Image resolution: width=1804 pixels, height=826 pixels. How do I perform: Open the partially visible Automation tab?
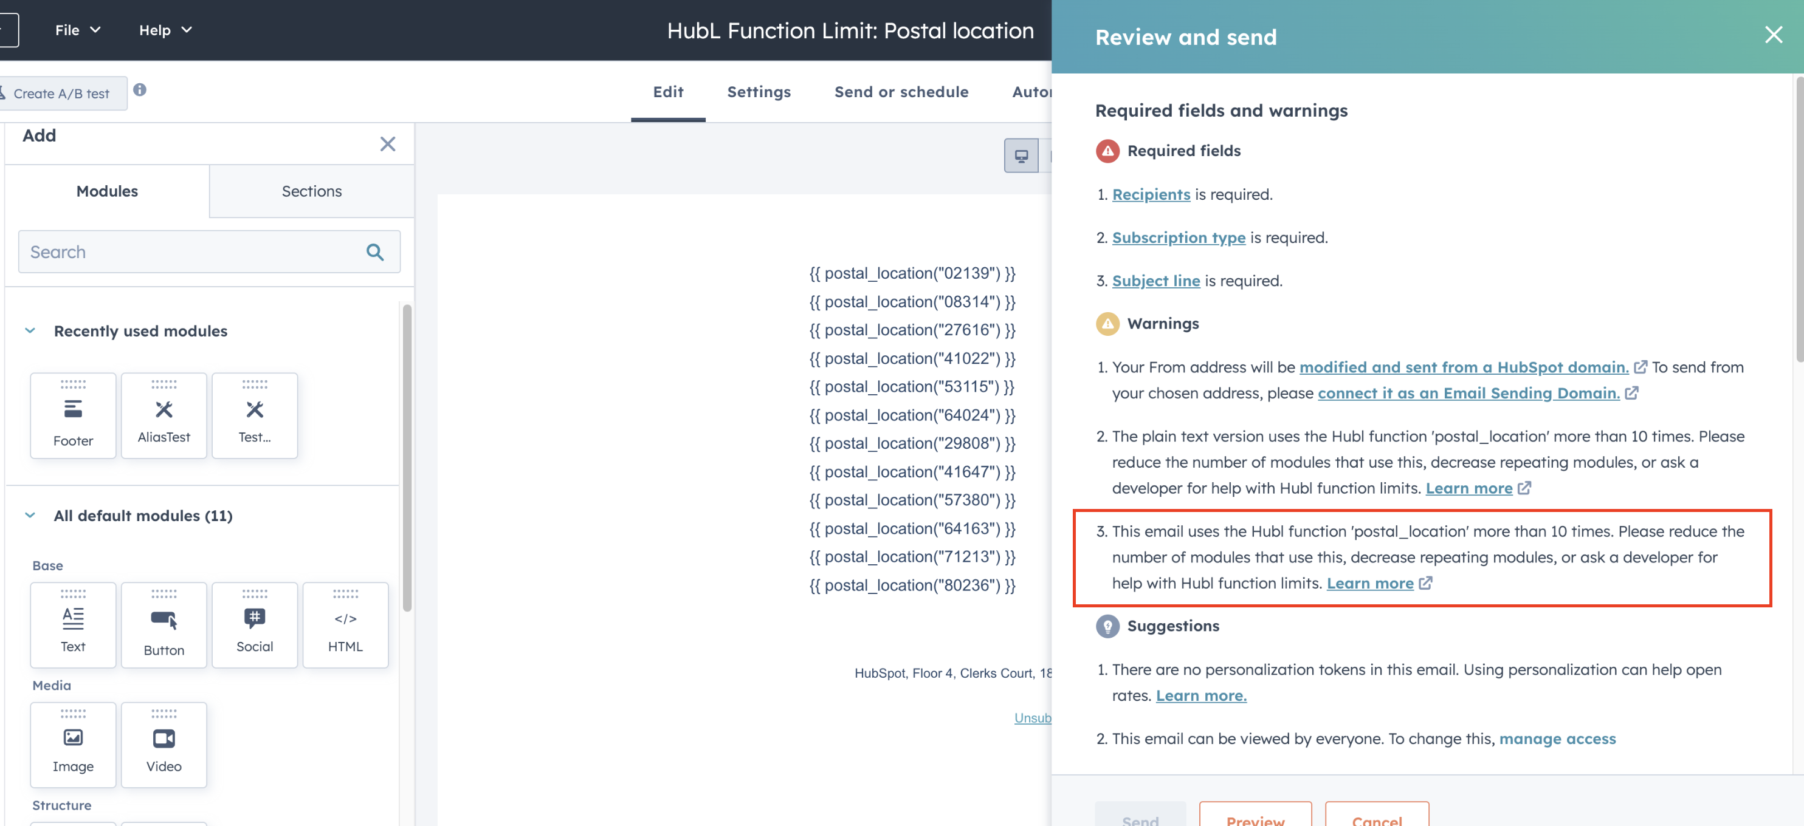click(1031, 92)
